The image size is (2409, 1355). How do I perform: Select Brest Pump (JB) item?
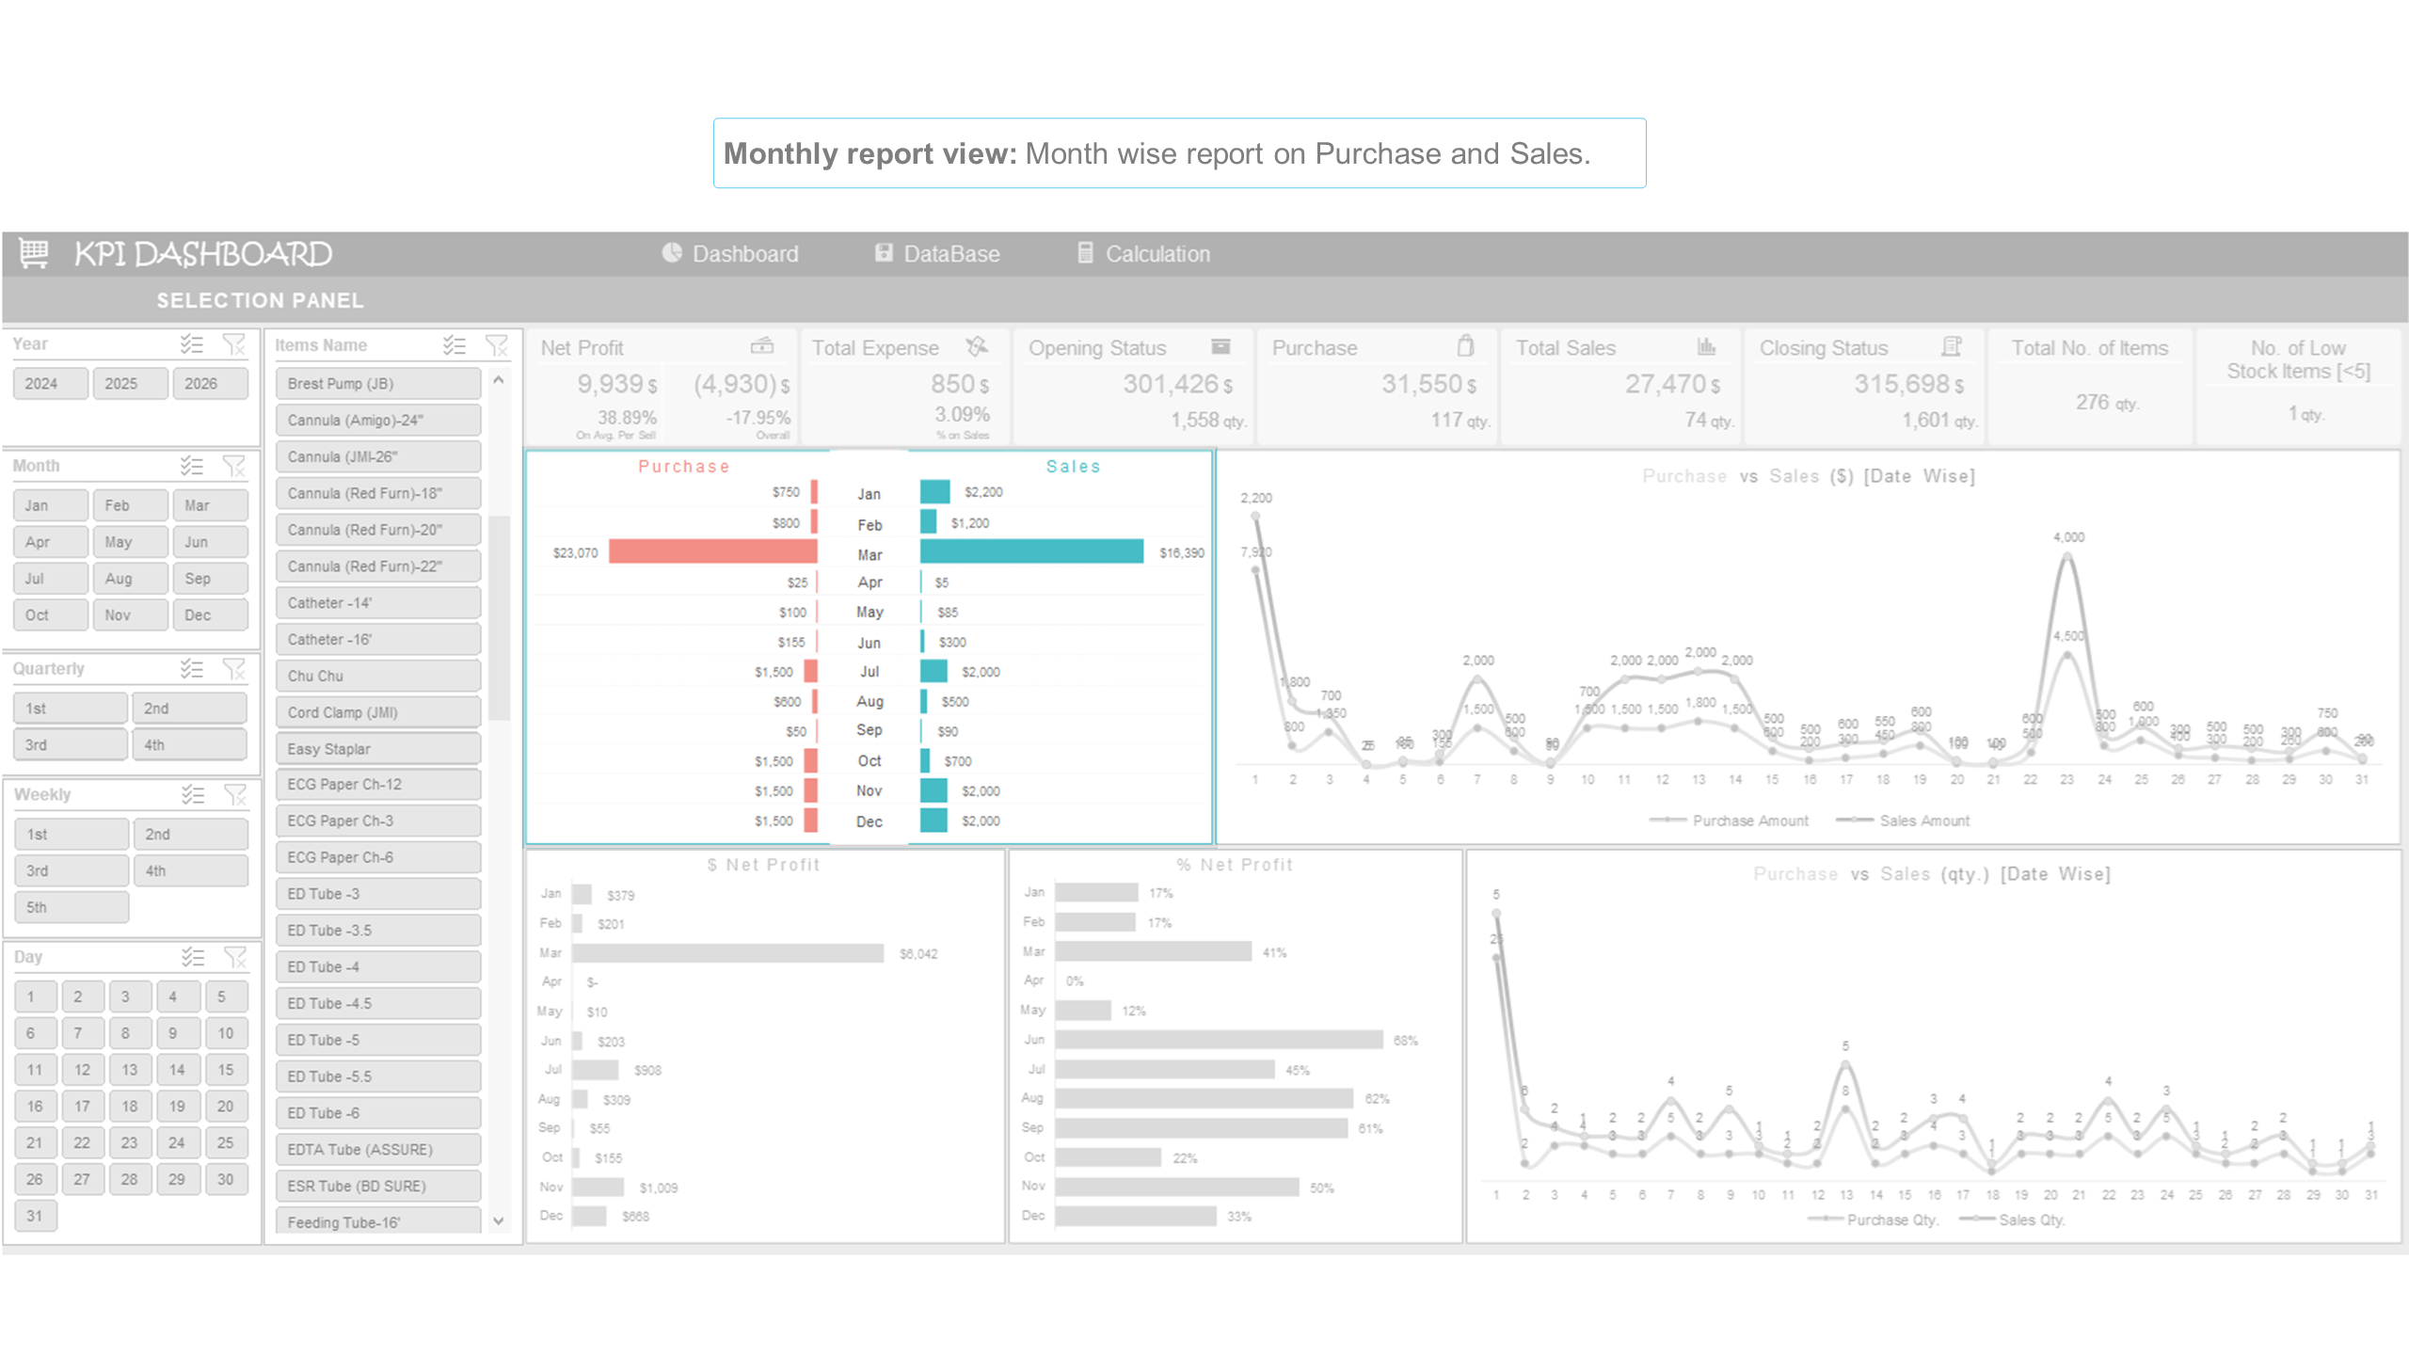(378, 384)
